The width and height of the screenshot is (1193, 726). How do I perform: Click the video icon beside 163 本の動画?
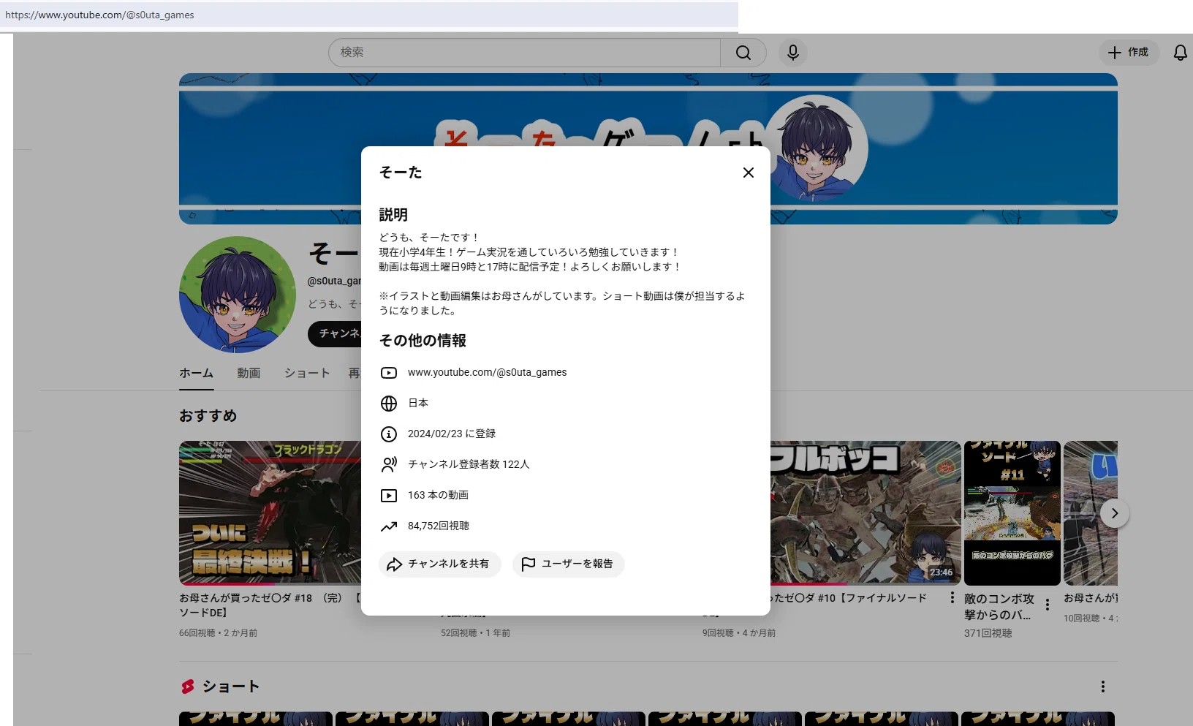point(389,496)
